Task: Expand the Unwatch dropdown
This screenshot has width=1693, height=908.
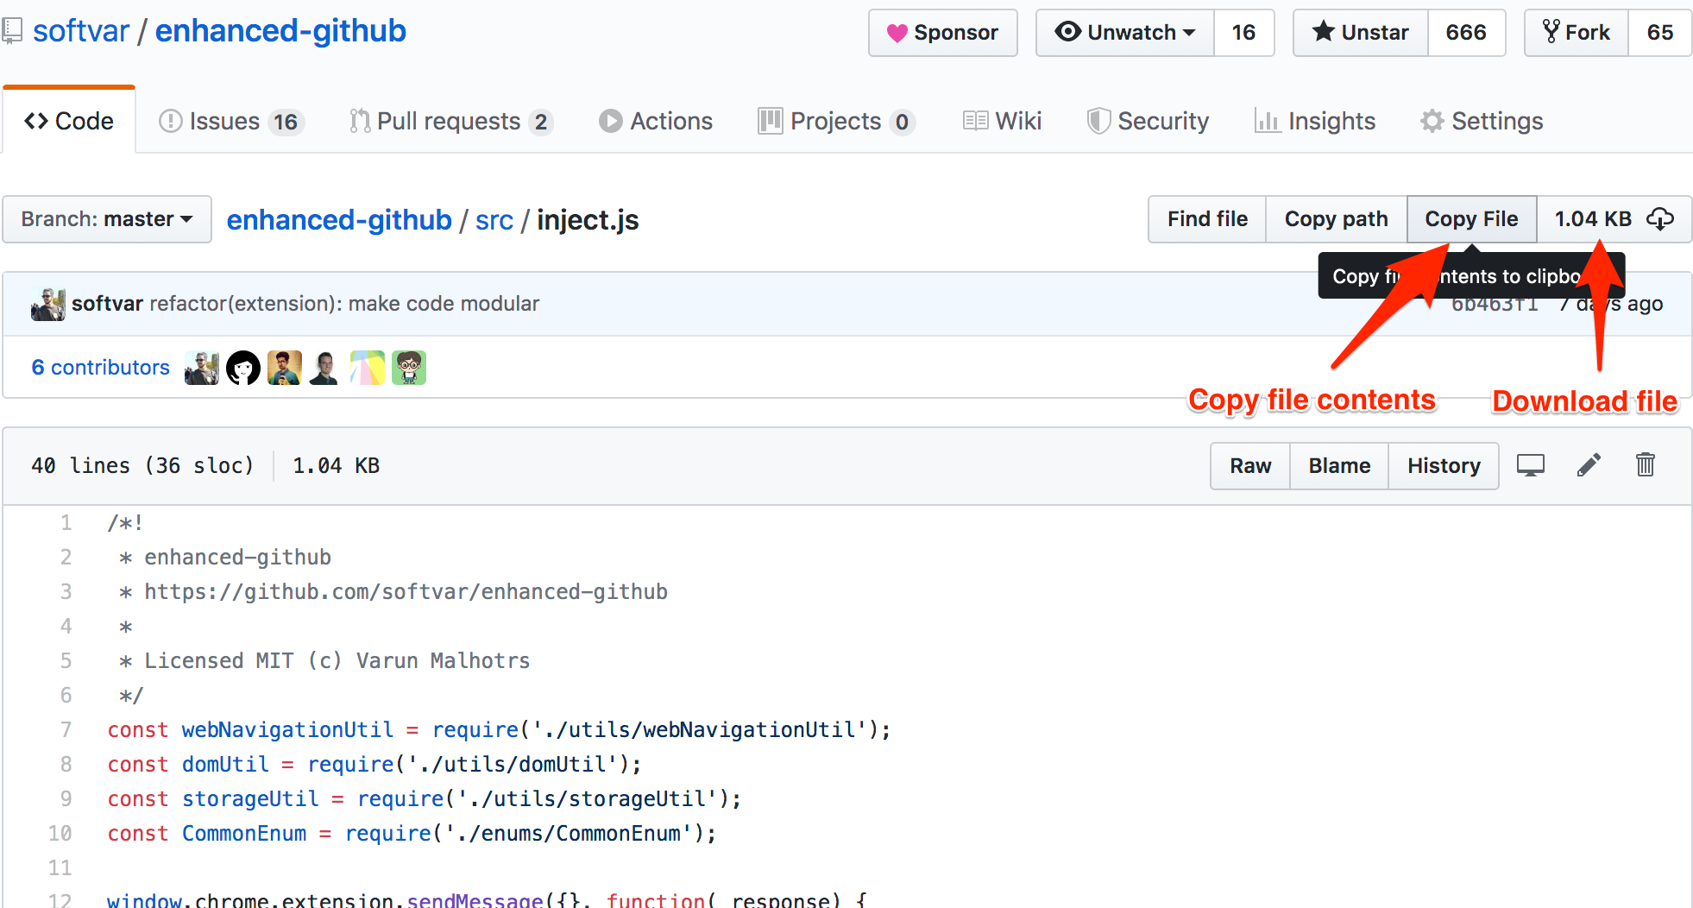Action: click(x=1124, y=33)
